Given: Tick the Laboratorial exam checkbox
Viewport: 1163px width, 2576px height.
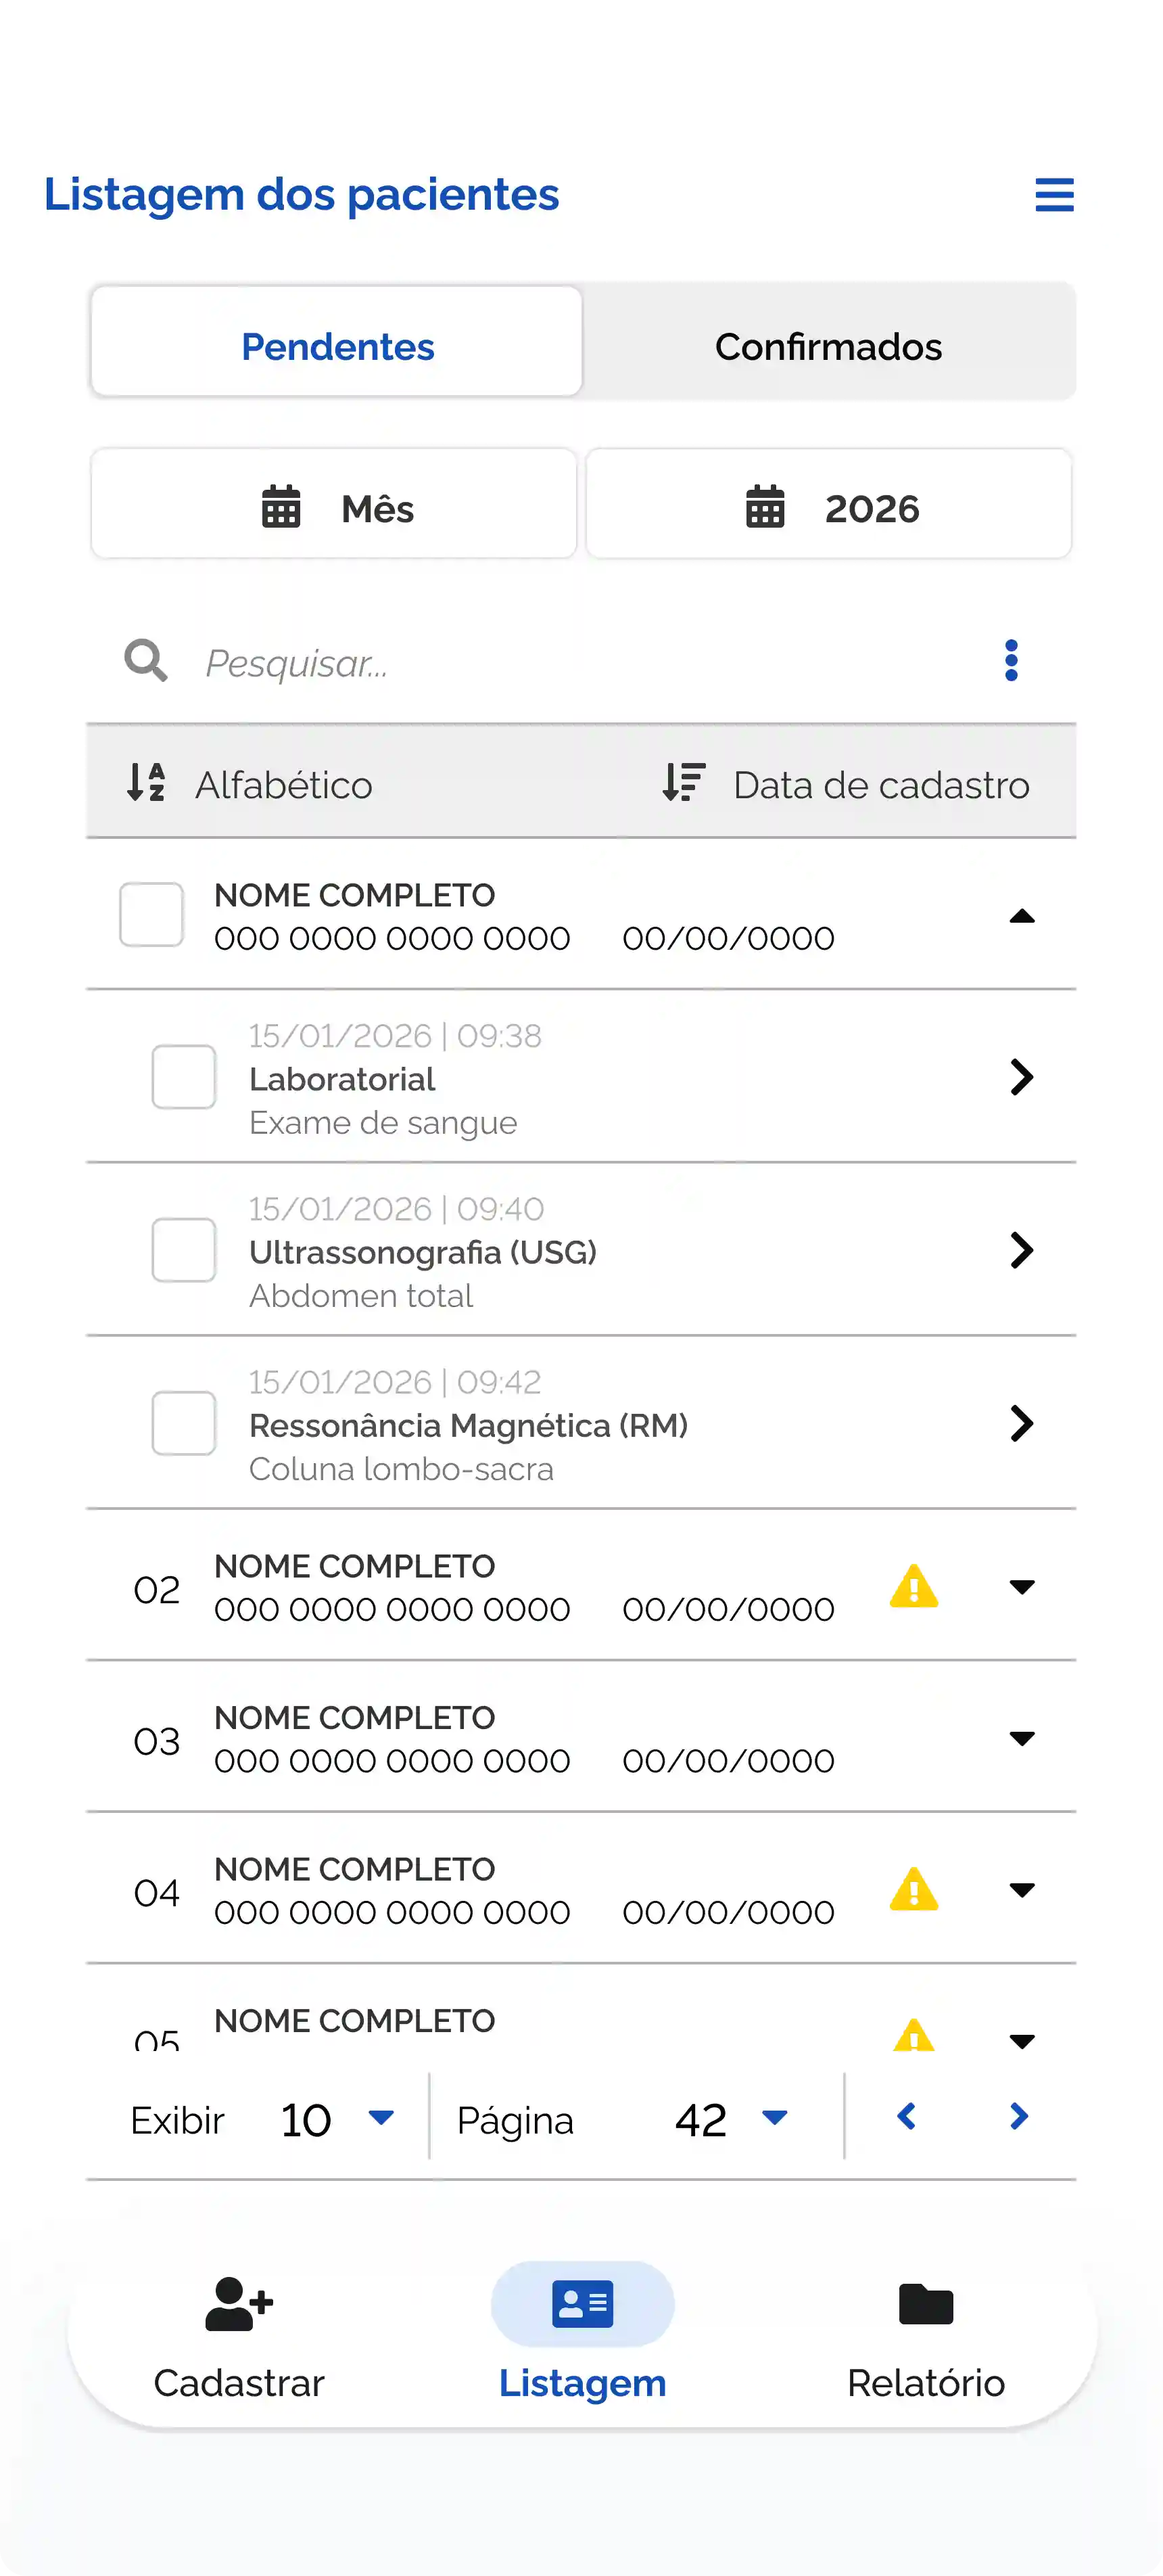Looking at the screenshot, I should point(184,1077).
